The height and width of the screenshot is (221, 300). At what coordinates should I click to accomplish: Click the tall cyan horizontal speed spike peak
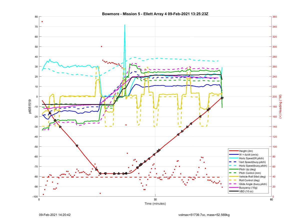pyautogui.click(x=124, y=25)
